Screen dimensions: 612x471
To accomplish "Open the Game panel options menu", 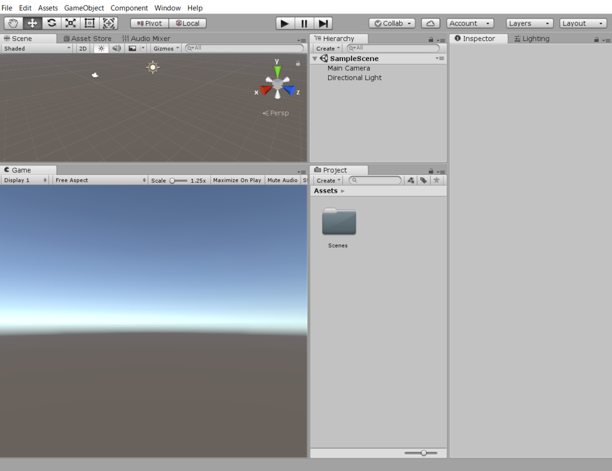I will [302, 172].
